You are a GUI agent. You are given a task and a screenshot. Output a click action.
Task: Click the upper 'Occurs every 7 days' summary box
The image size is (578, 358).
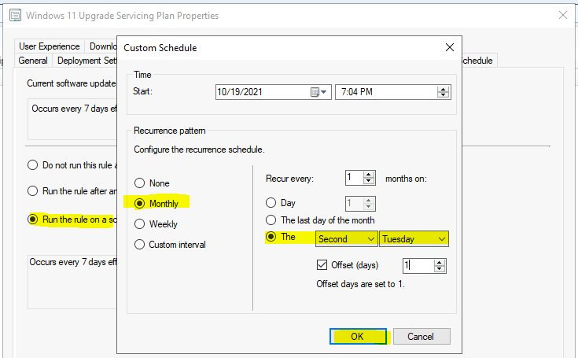pyautogui.click(x=72, y=119)
